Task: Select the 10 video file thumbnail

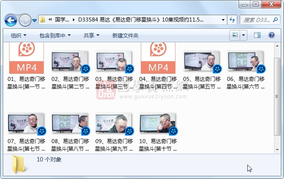Action: pos(158,124)
